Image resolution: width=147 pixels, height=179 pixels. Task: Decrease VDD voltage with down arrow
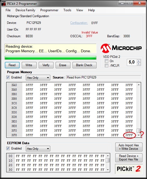pyautogui.click(x=139, y=64)
